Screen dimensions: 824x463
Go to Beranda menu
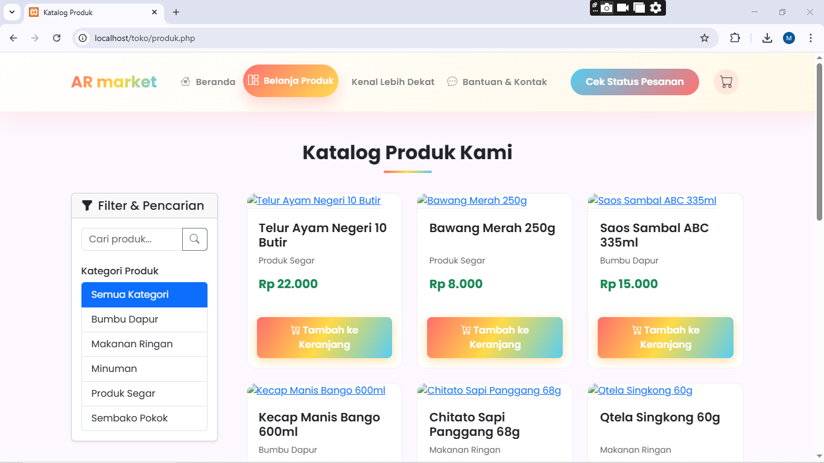[x=208, y=82]
